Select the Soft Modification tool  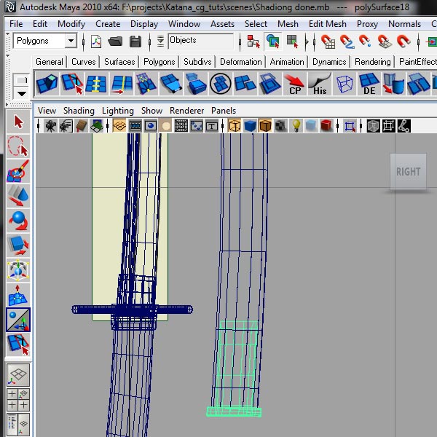pyautogui.click(x=18, y=295)
